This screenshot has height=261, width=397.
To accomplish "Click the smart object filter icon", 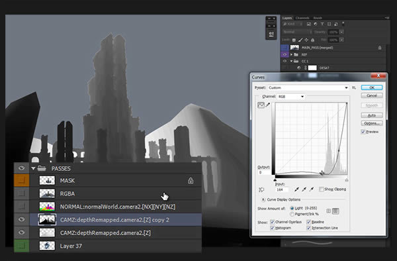I will click(336, 24).
